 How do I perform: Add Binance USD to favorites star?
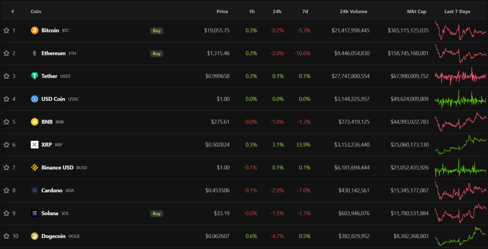6,167
